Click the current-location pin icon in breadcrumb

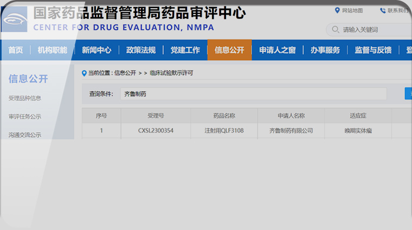[x=84, y=73]
